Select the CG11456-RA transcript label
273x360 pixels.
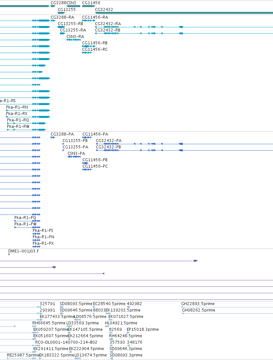click(x=95, y=17)
